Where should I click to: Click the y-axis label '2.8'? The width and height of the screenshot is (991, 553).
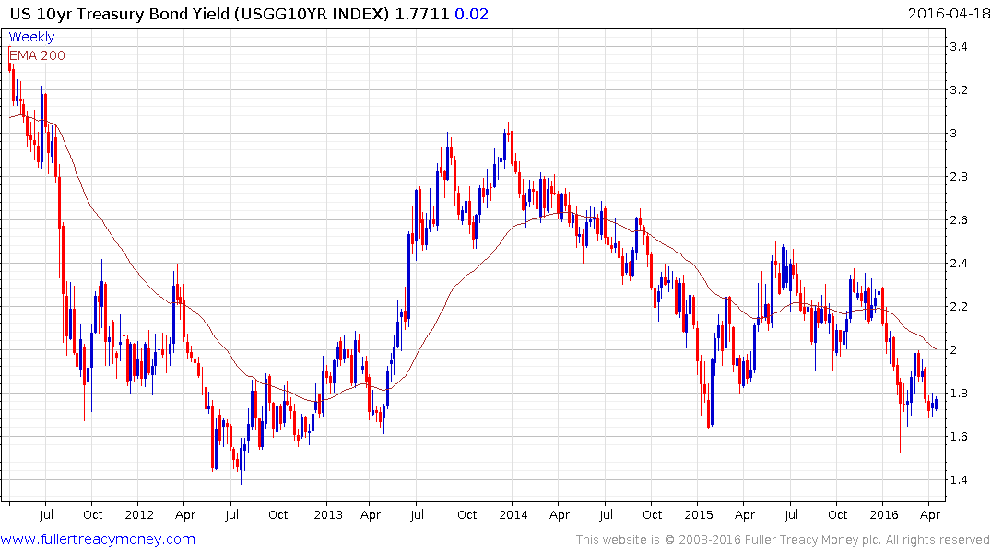[958, 176]
